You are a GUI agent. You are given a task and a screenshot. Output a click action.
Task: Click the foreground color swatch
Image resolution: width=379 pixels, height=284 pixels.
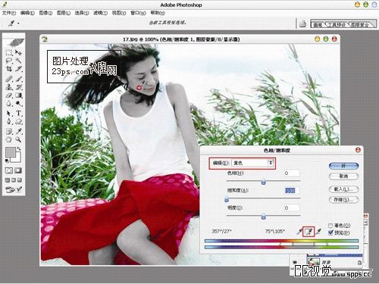[11, 152]
